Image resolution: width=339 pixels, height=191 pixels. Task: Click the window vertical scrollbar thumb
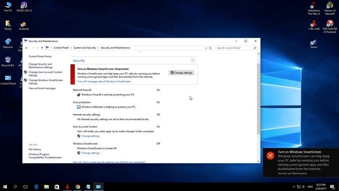(258, 99)
